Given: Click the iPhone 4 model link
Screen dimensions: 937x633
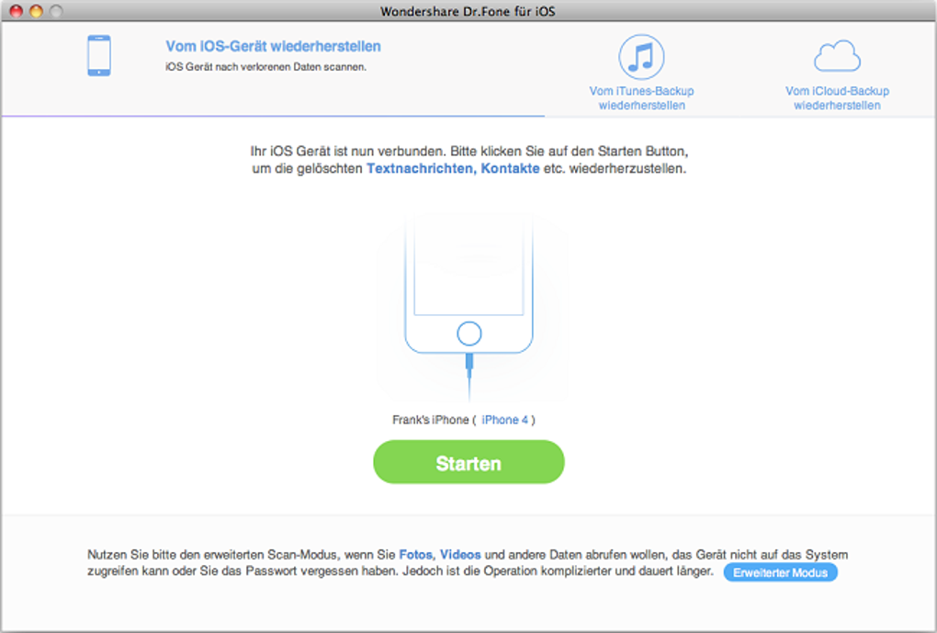Looking at the screenshot, I should (505, 420).
